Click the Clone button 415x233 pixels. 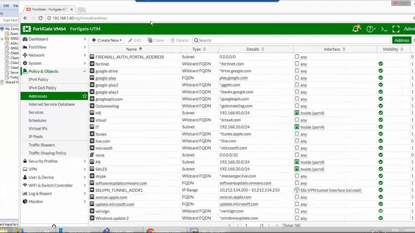tap(156, 40)
